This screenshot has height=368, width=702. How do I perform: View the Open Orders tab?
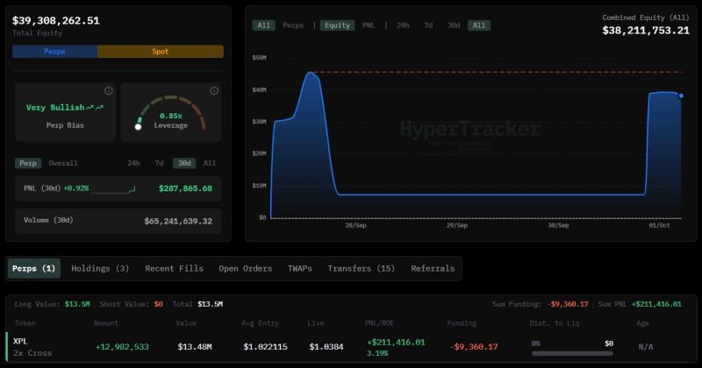[246, 268]
